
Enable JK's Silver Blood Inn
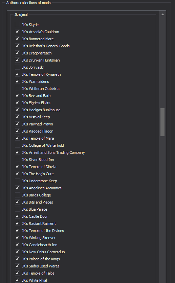click(x=17, y=160)
